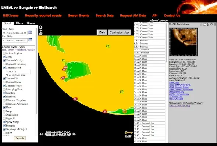Open the Start Date calendar picker icon
This screenshot has width=217, height=146.
click(x=30, y=32)
